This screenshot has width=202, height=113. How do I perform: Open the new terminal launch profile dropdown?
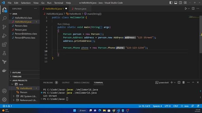pos(175,83)
